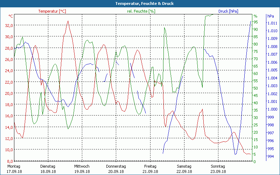Click the '95' humidity axis tick
Viewport: 280px width, 175px height.
(256, 22)
